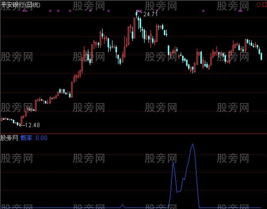Click the highest peak of the blue 概率 line

coord(192,144)
